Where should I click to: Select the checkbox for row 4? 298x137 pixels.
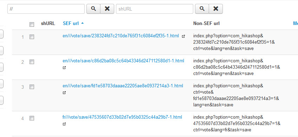pyautogui.click(x=32, y=118)
